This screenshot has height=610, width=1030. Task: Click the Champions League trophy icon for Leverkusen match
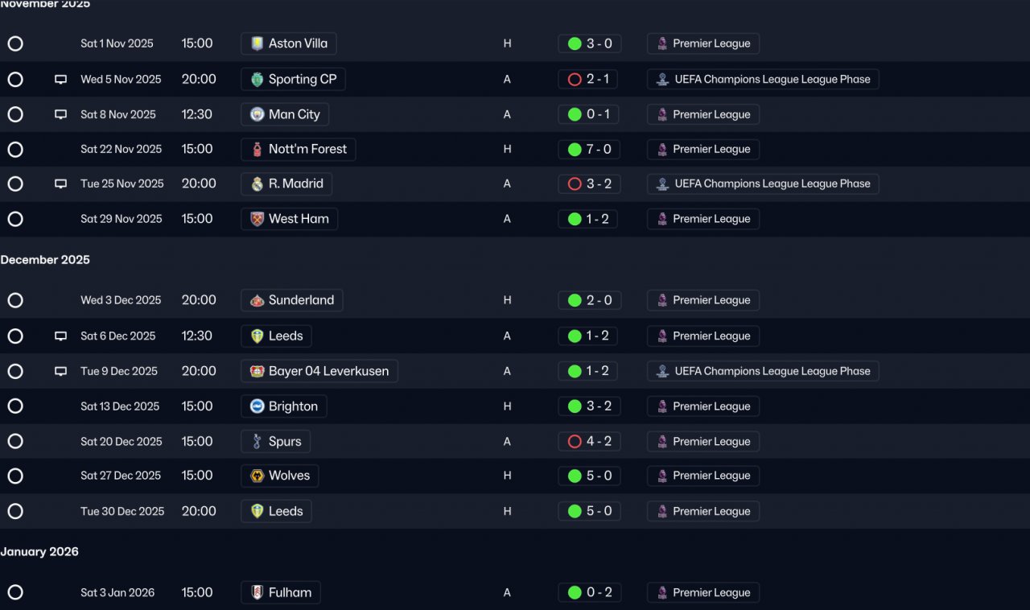click(x=662, y=371)
